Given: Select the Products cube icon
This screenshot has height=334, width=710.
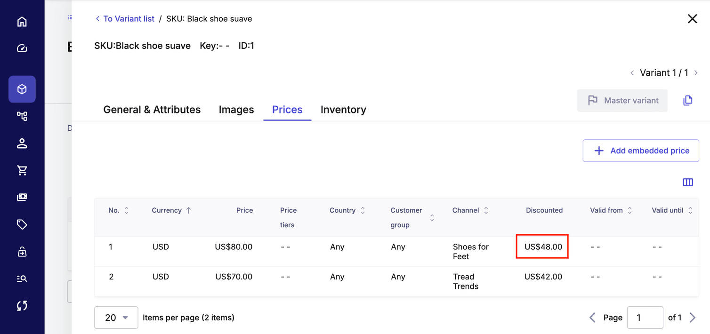Looking at the screenshot, I should tap(22, 89).
